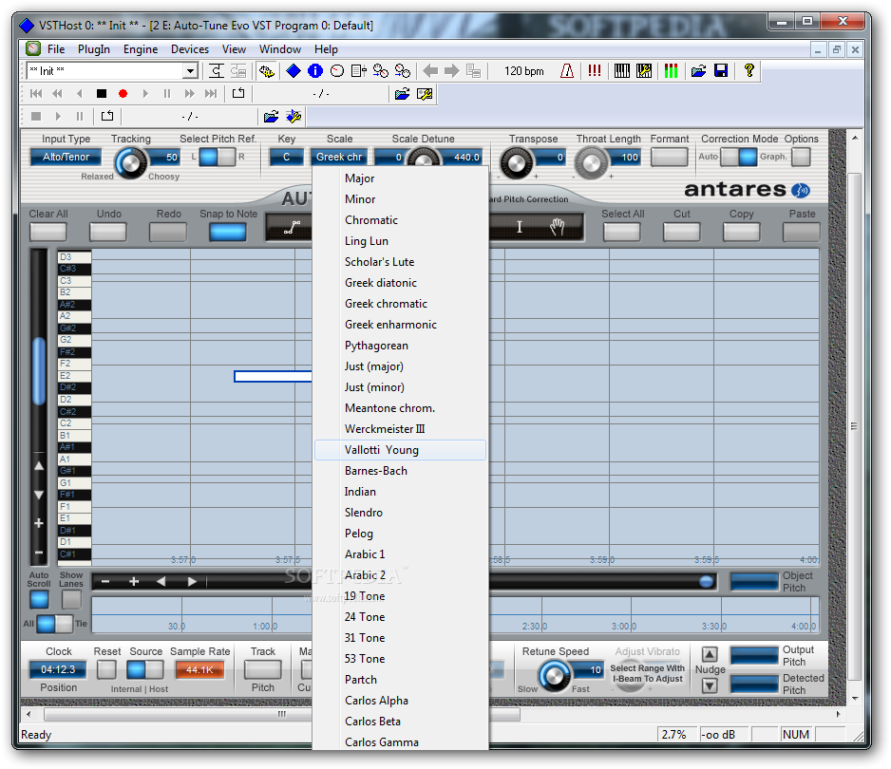Click the round clock-style icon in toolbar
Viewport: 891px width, 769px height.
337,71
